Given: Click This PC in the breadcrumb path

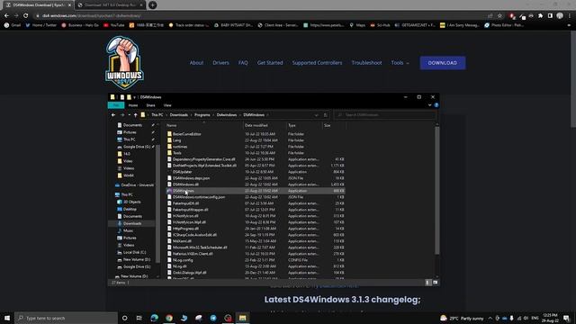Looking at the screenshot, I should click(157, 115).
